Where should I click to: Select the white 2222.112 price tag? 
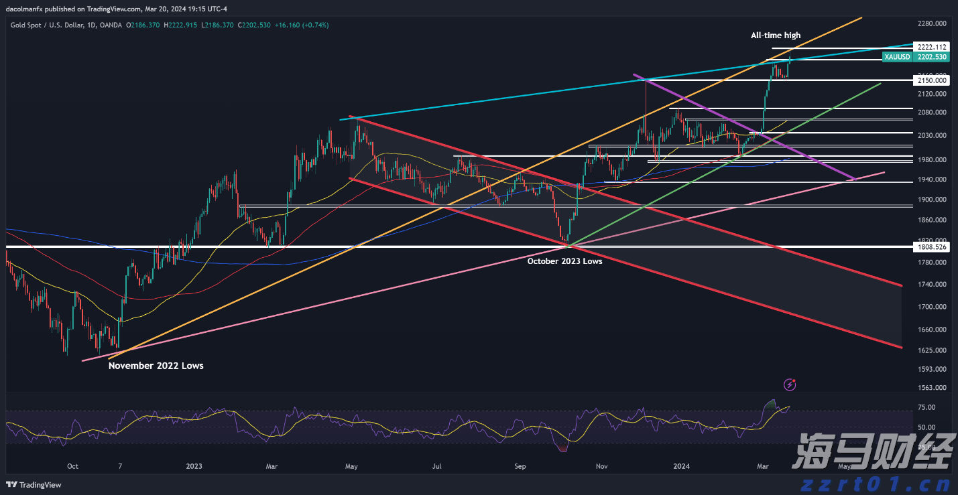coord(932,47)
